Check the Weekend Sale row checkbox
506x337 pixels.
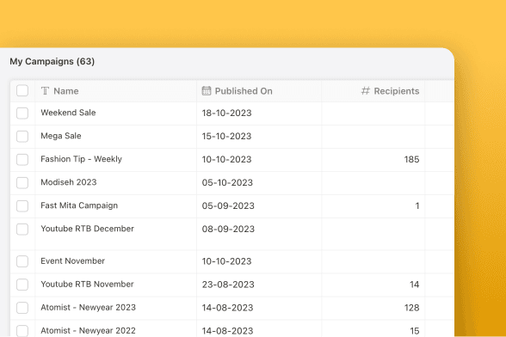22,113
